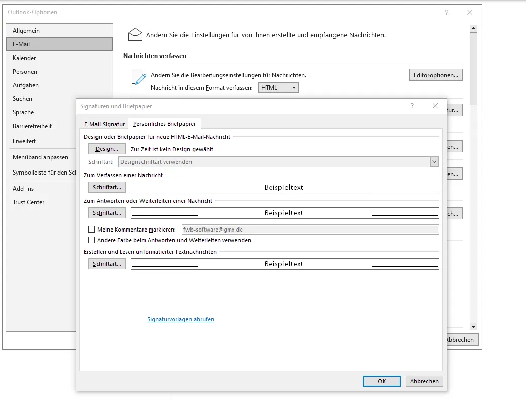Open Add-Ins options category

[41, 188]
